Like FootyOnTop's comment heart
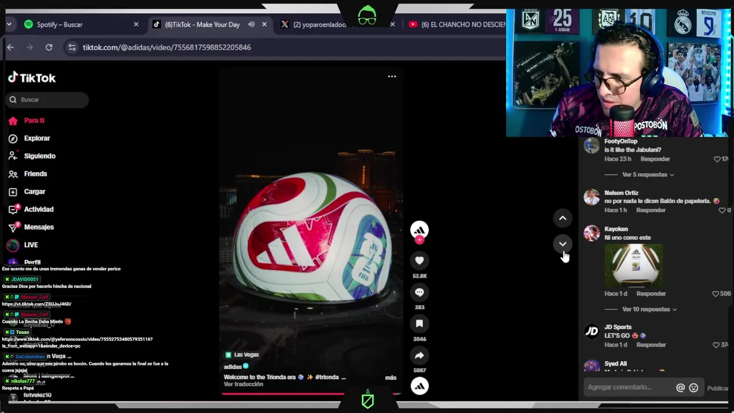This screenshot has width=734, height=413. (717, 159)
